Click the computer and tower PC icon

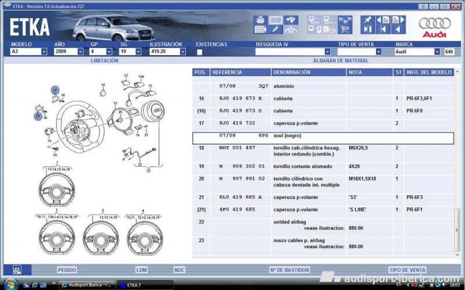[314, 30]
